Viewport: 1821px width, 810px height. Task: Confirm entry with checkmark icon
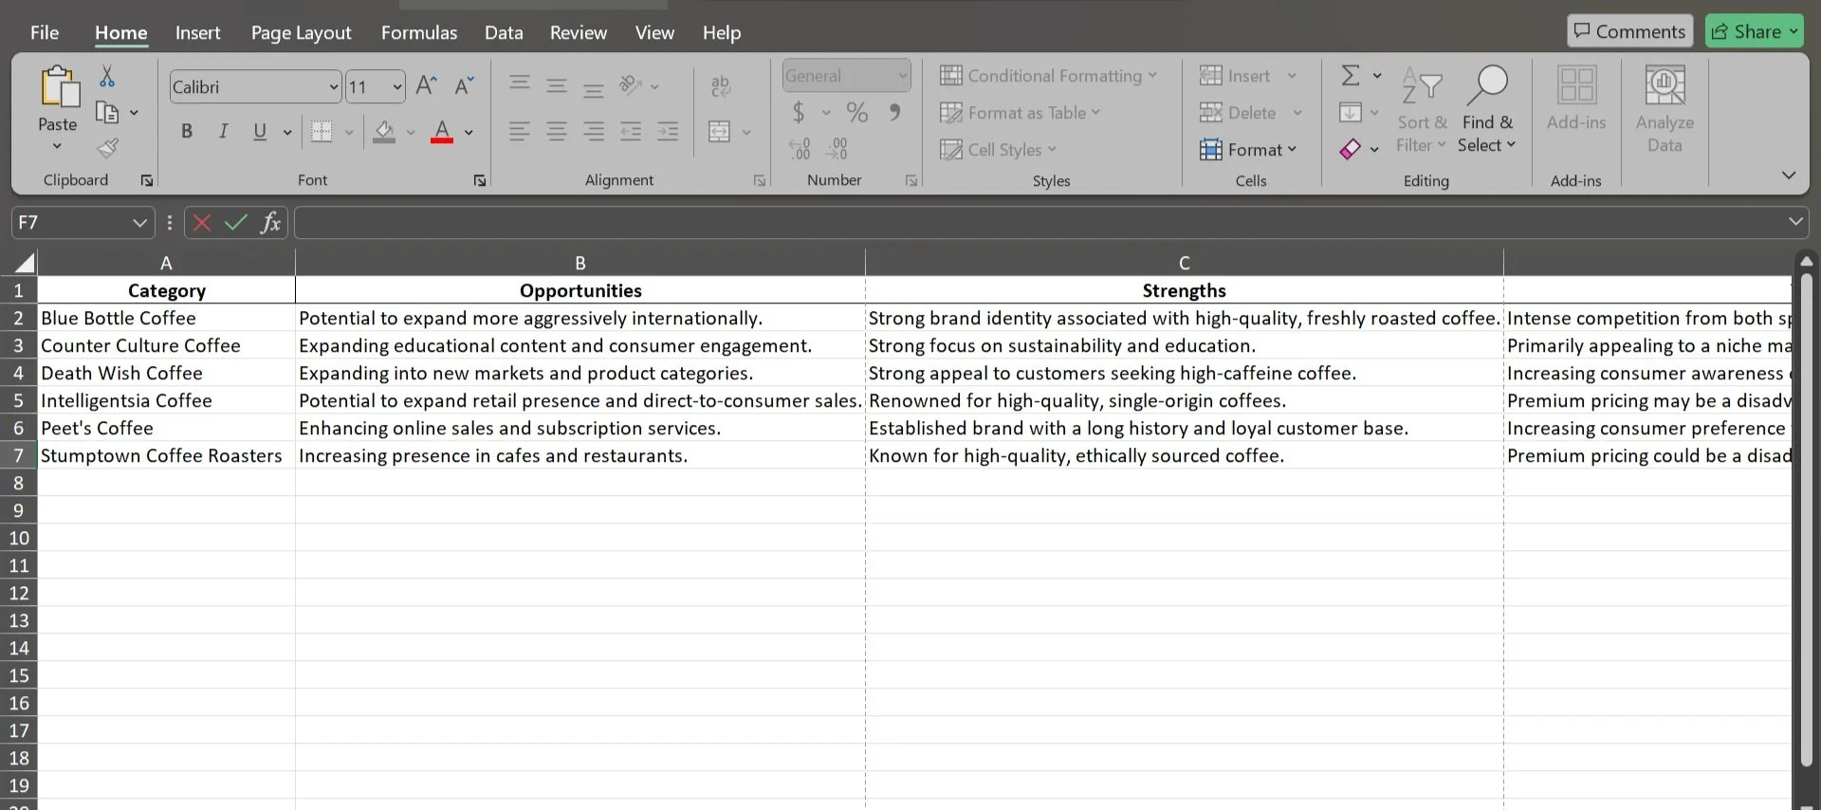point(236,223)
